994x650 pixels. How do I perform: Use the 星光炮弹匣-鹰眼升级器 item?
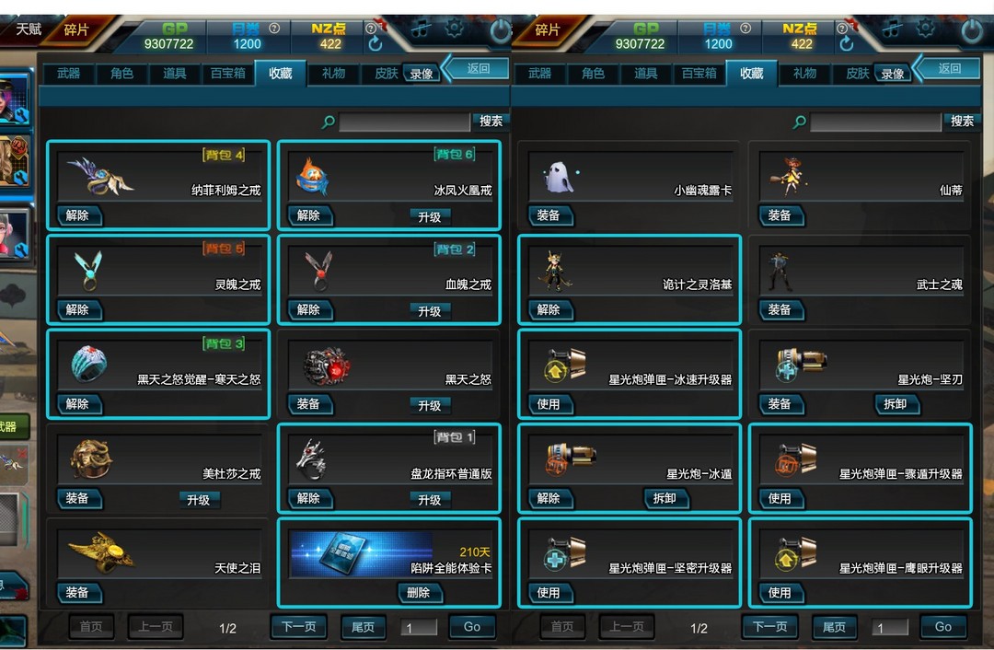pos(780,593)
